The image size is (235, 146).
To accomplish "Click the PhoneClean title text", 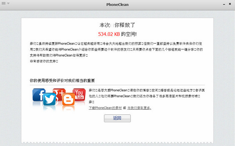I will pyautogui.click(x=117, y=5).
